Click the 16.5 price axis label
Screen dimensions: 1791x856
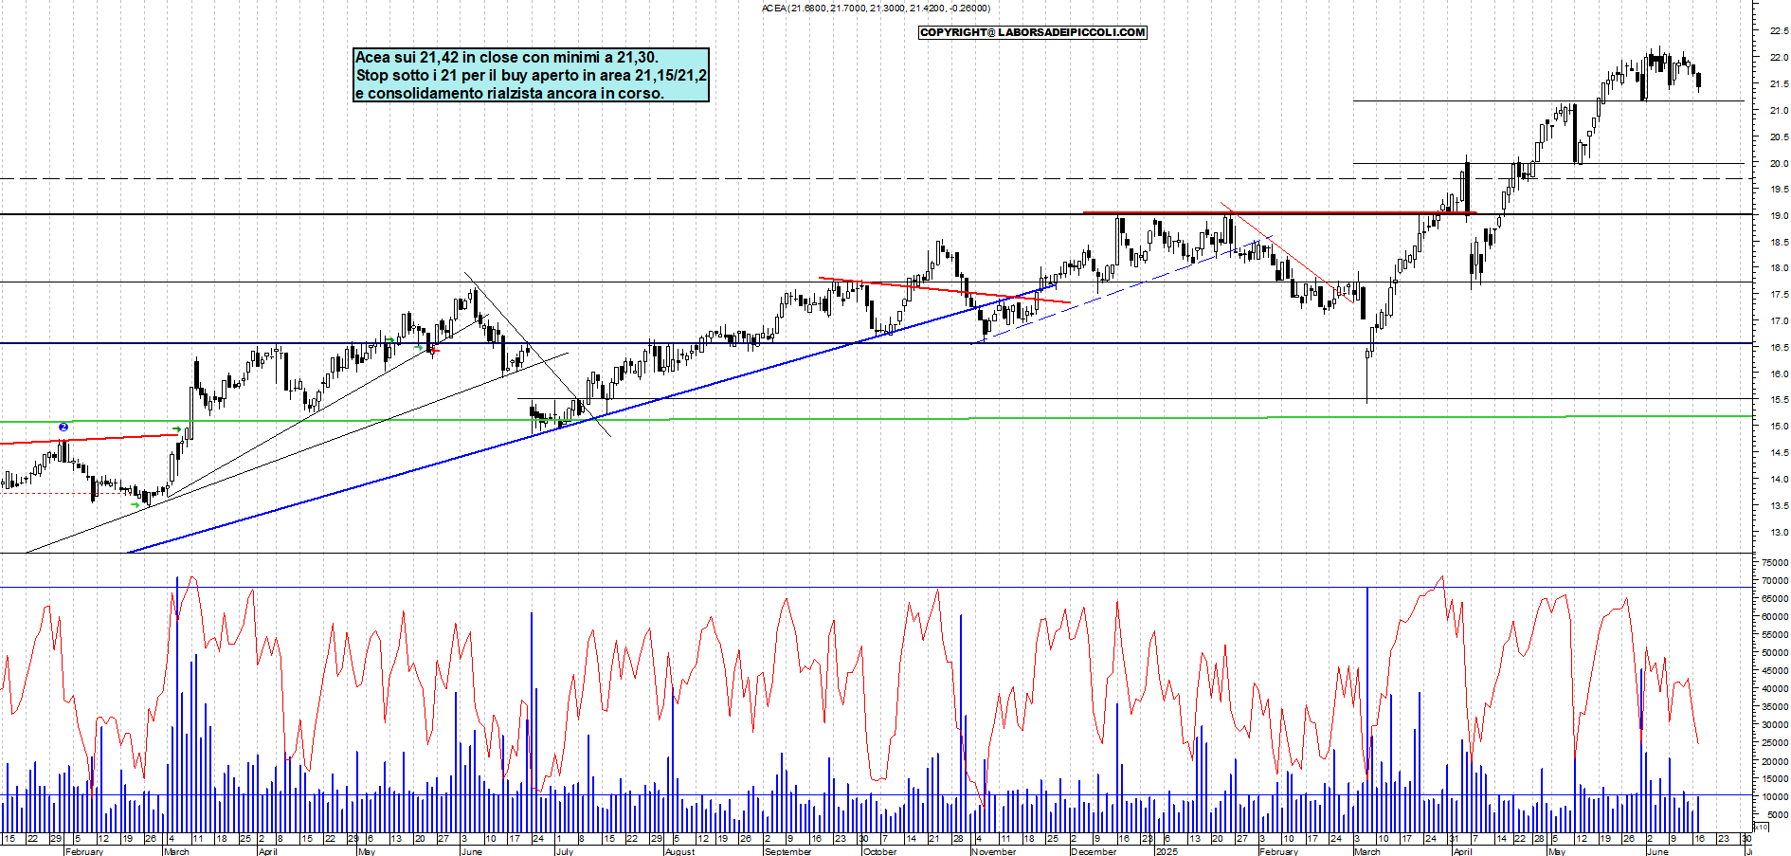click(1779, 348)
